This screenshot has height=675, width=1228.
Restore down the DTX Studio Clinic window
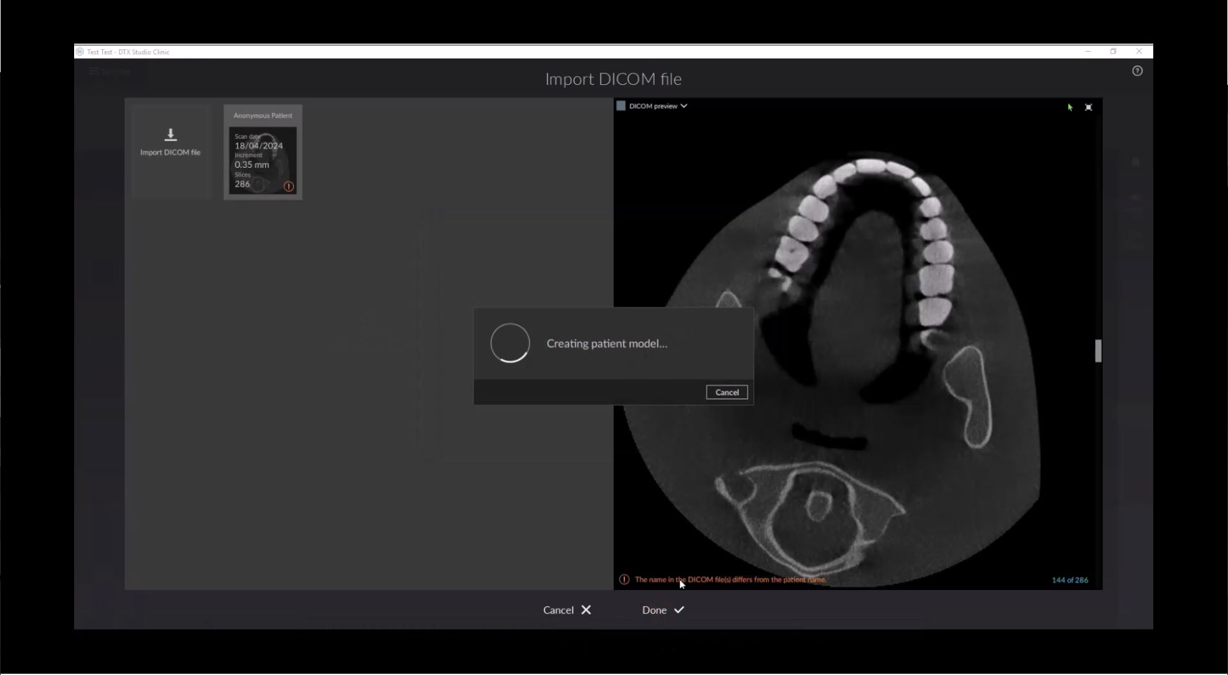[x=1113, y=52]
